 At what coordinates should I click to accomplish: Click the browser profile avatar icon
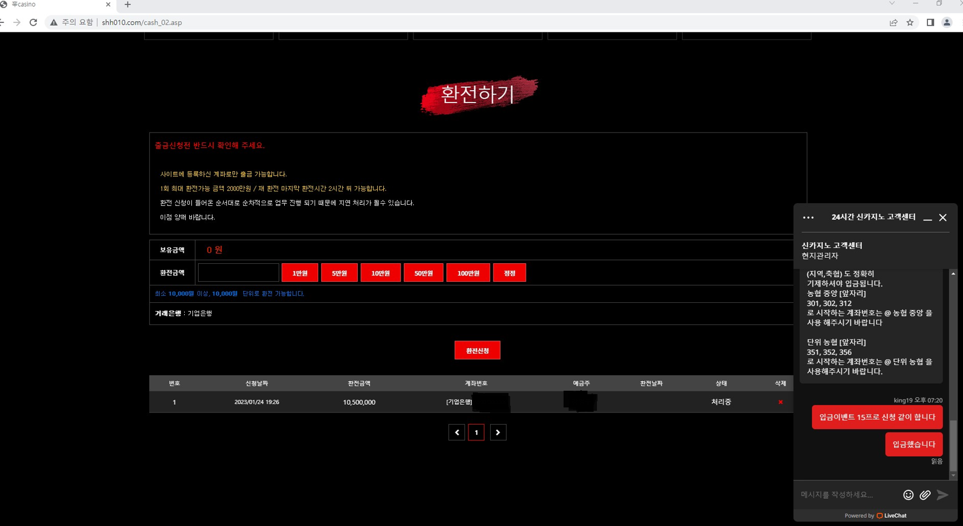point(947,22)
